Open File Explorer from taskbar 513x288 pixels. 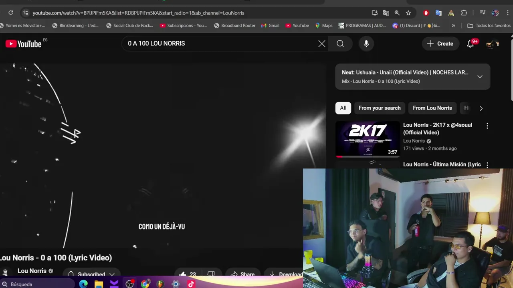99,284
